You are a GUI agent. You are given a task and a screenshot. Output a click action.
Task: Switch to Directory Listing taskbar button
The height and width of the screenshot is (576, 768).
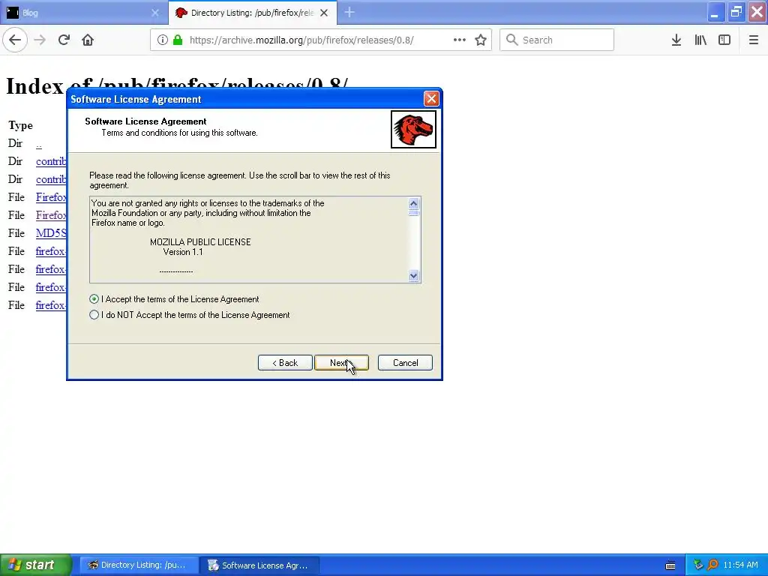[x=139, y=565]
